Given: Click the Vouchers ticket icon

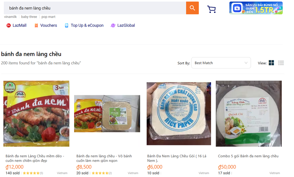Looking at the screenshot, I should coord(36,26).
